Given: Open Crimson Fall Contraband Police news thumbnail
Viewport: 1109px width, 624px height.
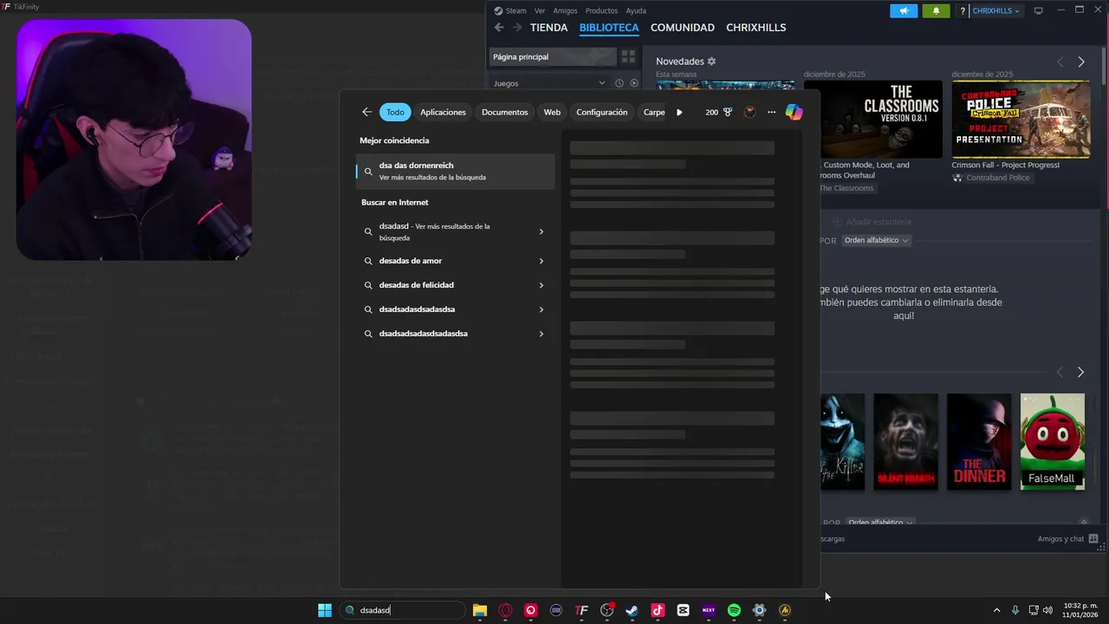Looking at the screenshot, I should point(1021,119).
